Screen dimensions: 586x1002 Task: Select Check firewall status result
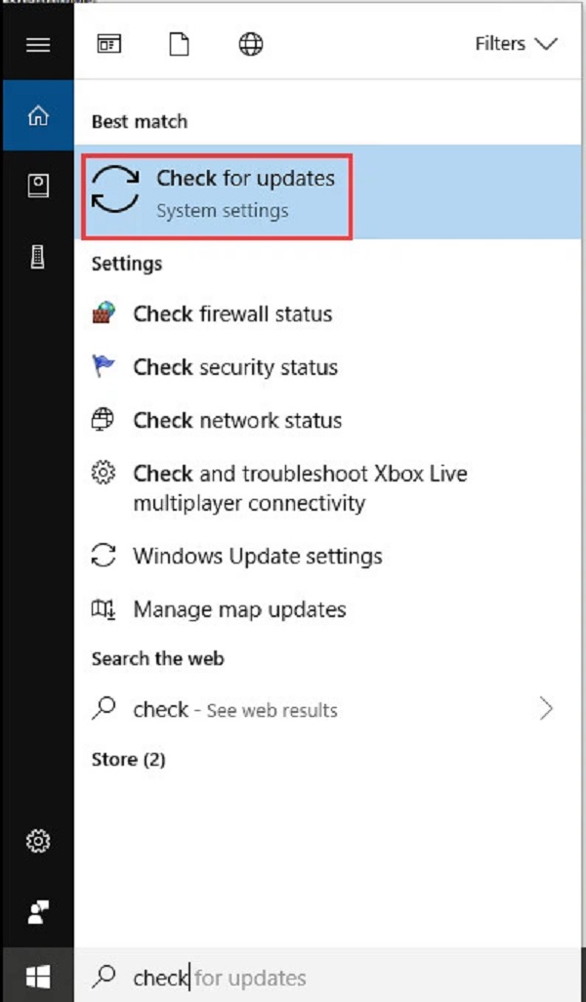point(232,314)
